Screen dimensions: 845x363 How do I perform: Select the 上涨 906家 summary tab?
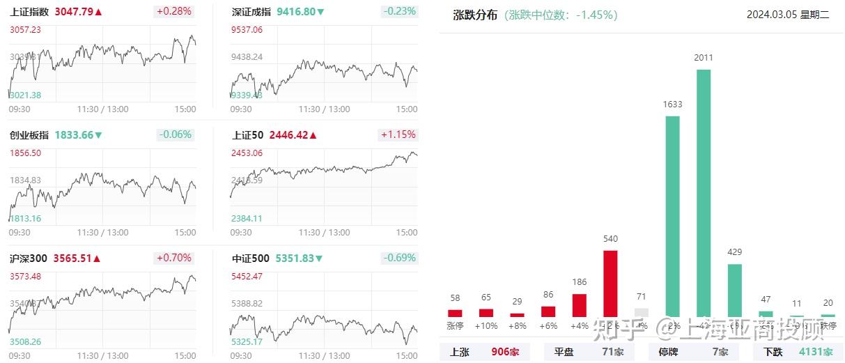tap(485, 352)
